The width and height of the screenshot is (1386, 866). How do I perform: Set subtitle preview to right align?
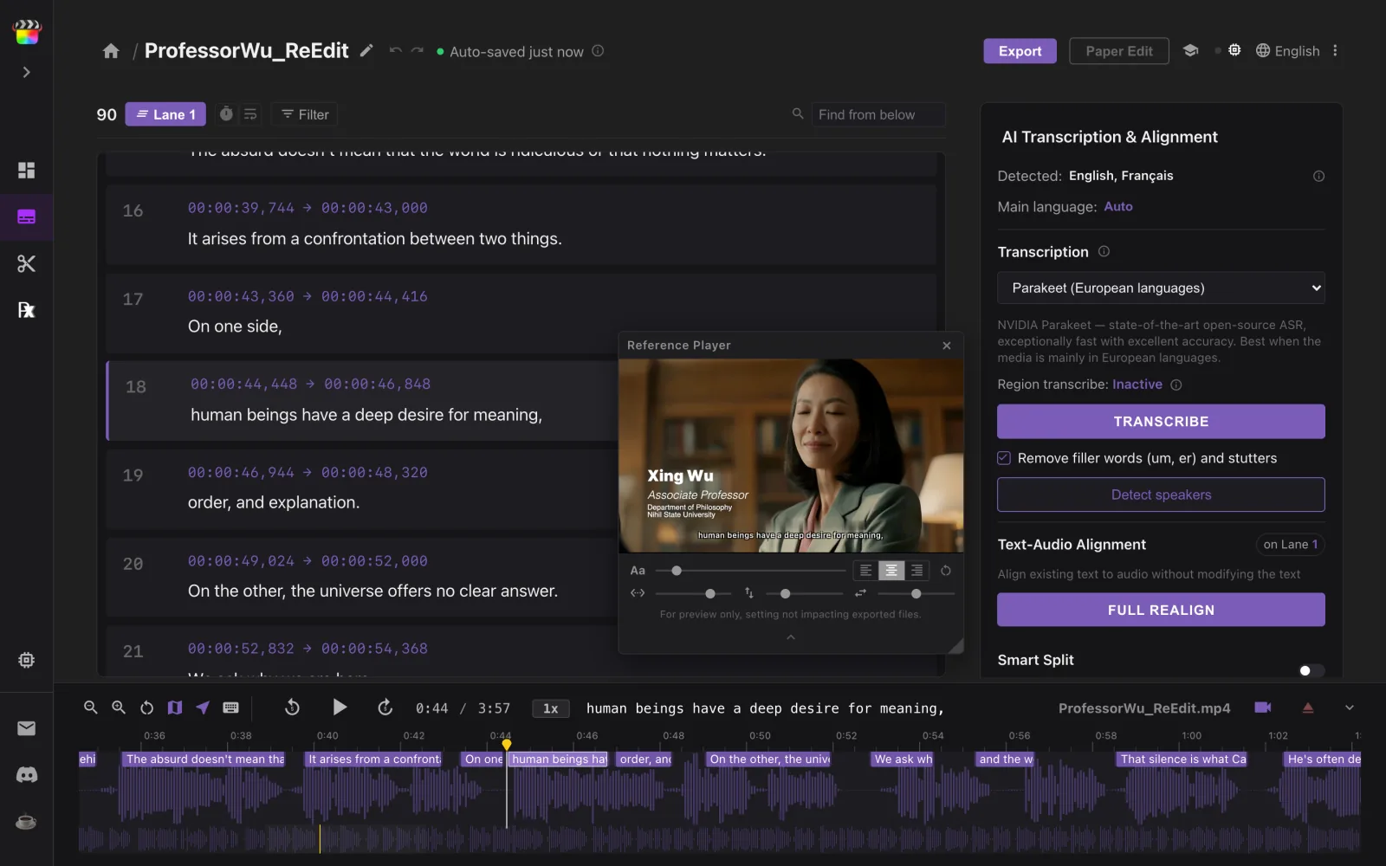[x=916, y=571]
